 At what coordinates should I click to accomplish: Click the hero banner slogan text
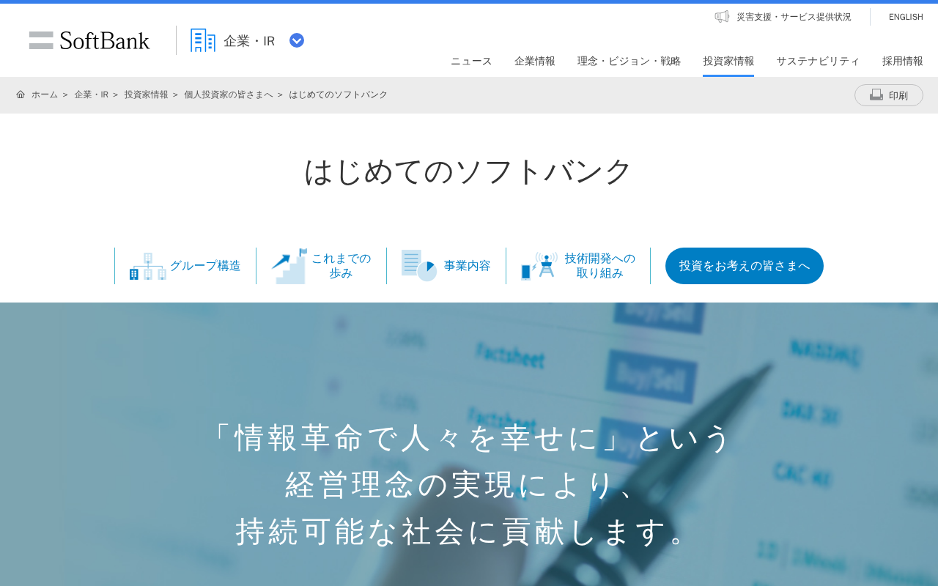pyautogui.click(x=469, y=485)
